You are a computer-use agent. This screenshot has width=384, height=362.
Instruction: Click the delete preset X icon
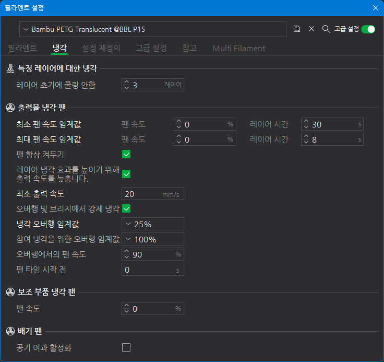311,29
